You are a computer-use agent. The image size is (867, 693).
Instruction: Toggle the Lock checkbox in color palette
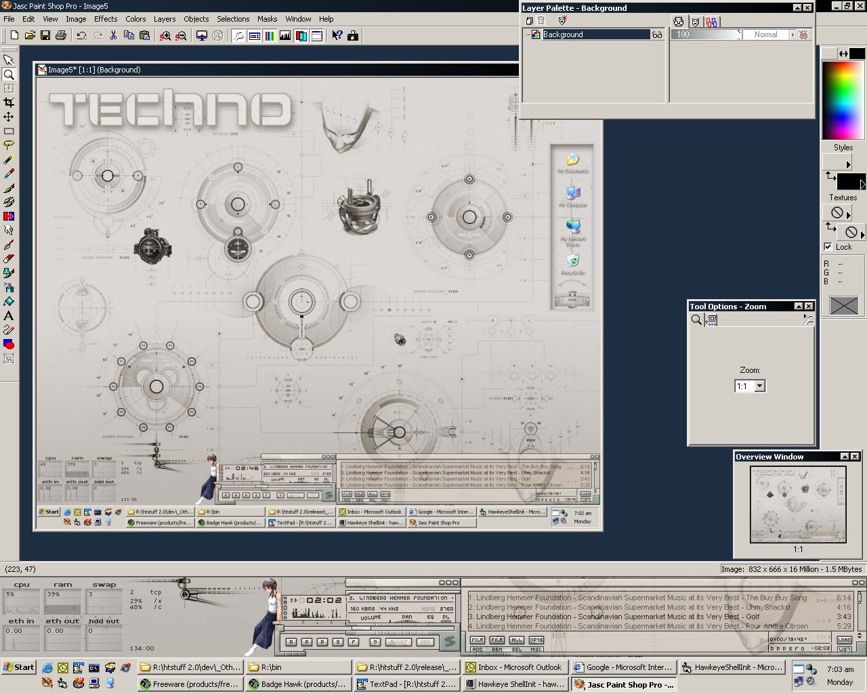click(x=828, y=247)
